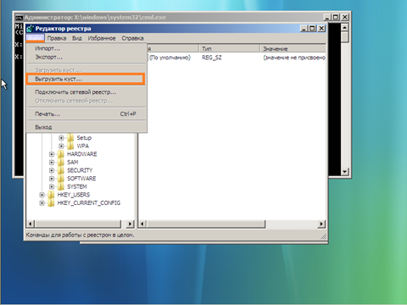Select Подключить сетевой реестр... entry
The image size is (407, 305).
[86, 92]
